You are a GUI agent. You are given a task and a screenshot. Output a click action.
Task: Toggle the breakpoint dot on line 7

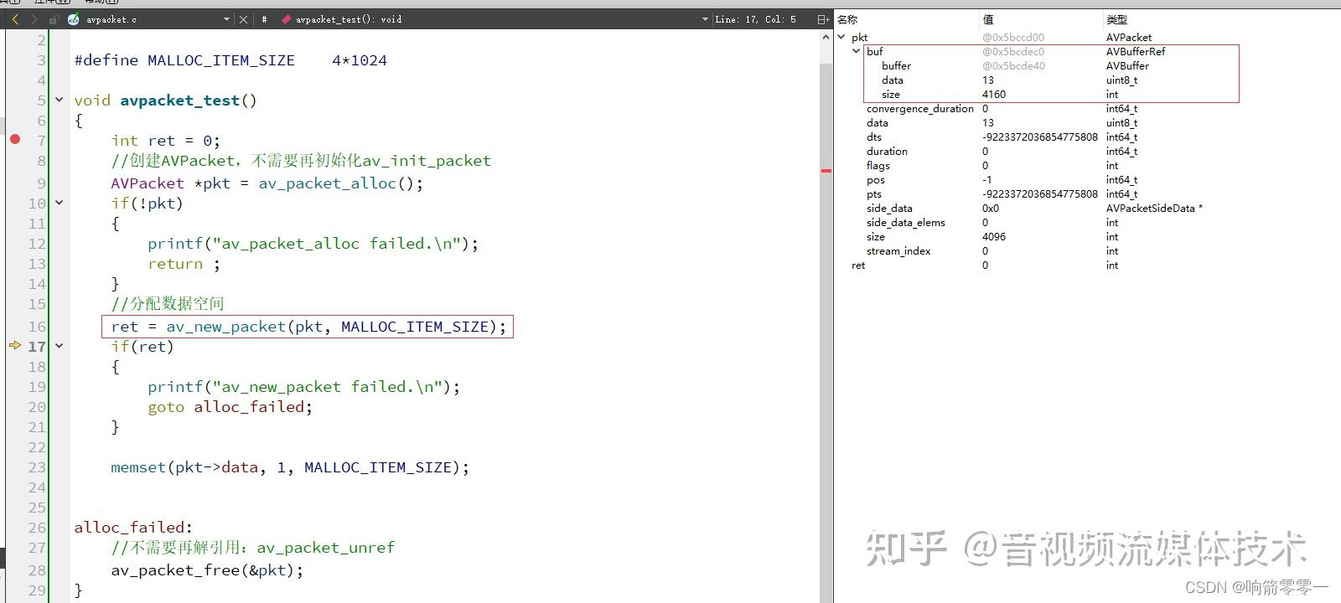[15, 139]
